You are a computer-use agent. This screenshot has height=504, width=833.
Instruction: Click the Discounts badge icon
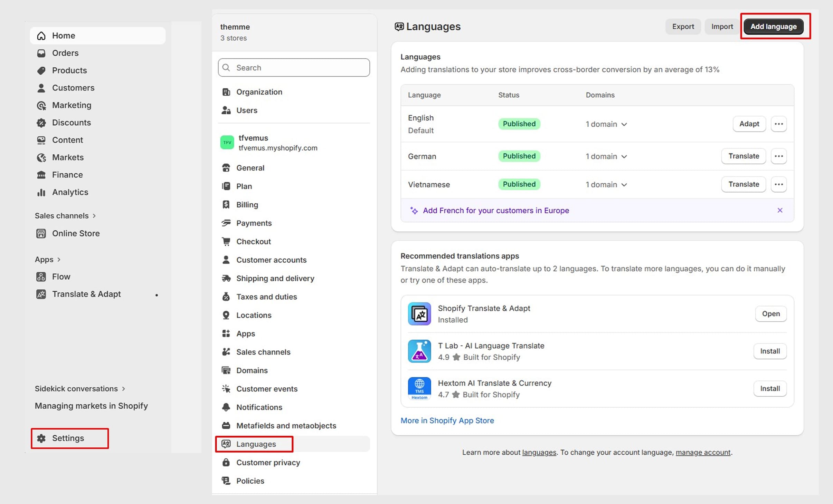coord(41,123)
